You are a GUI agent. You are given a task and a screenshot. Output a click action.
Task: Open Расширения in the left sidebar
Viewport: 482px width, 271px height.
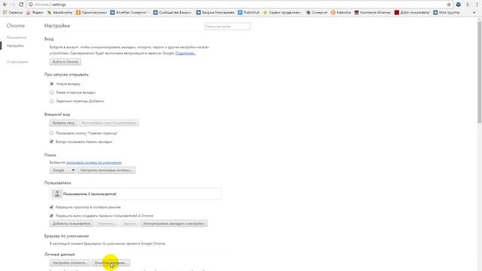(x=17, y=38)
